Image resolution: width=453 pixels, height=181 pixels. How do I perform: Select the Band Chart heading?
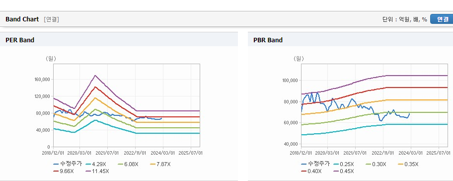[x=22, y=19]
